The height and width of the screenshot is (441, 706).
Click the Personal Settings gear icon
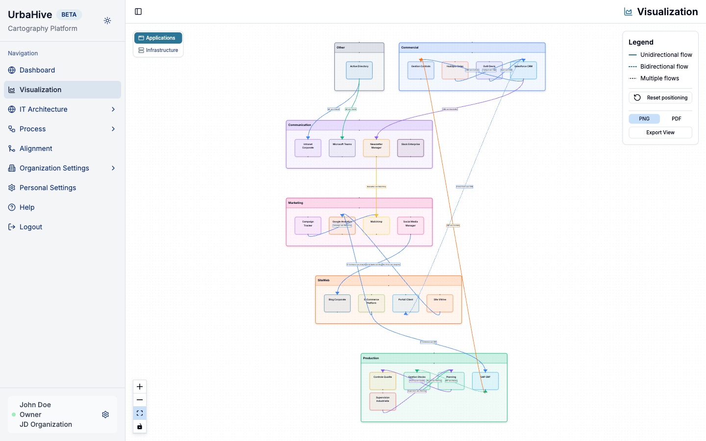pos(12,188)
